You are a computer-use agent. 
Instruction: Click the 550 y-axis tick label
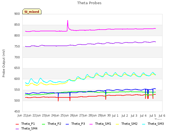(17, 90)
